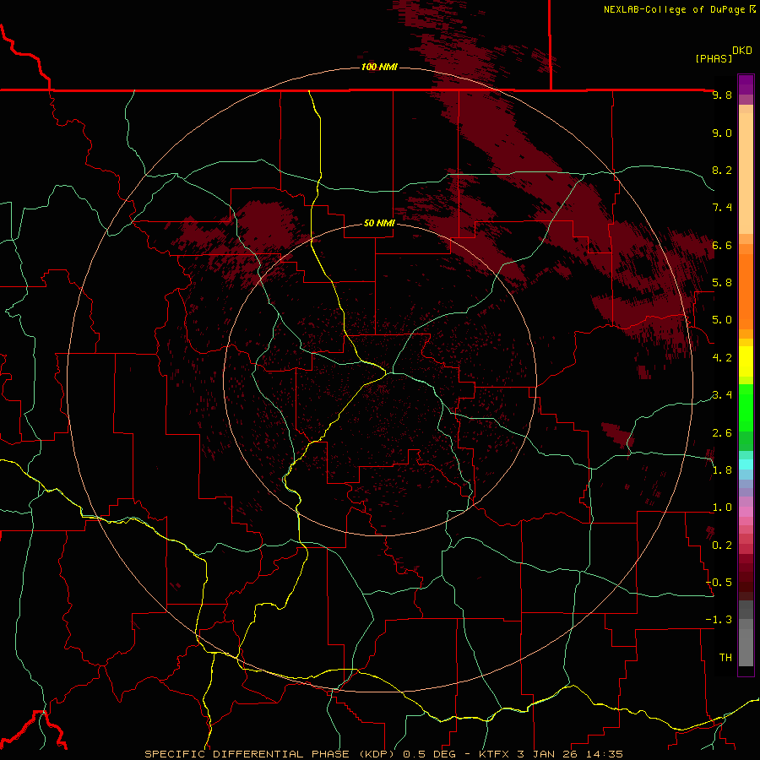Click the 7.4 scale value
Image resolution: width=760 pixels, height=760 pixels.
pos(722,208)
